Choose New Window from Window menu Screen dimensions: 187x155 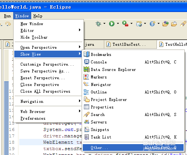[x=32, y=24]
